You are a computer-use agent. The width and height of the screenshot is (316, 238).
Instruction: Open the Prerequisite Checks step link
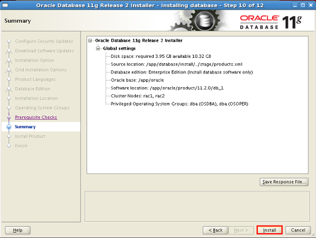(x=36, y=117)
